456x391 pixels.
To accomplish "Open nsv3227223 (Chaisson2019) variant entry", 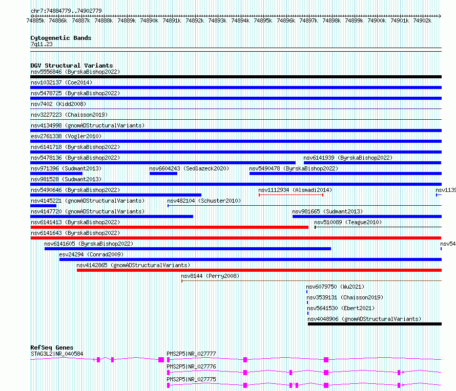I will 69,115.
